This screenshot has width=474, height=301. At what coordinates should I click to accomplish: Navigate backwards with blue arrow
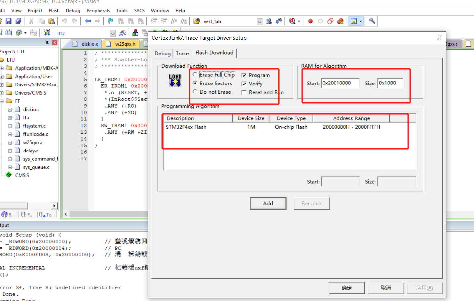coord(88,21)
